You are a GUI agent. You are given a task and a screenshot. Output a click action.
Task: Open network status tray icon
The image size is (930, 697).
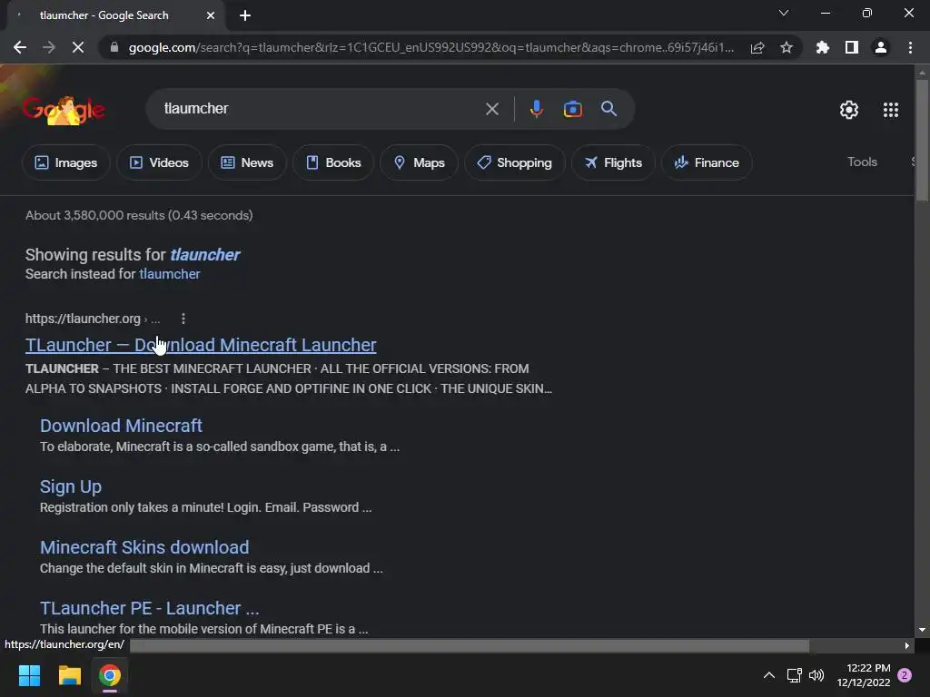click(x=794, y=675)
